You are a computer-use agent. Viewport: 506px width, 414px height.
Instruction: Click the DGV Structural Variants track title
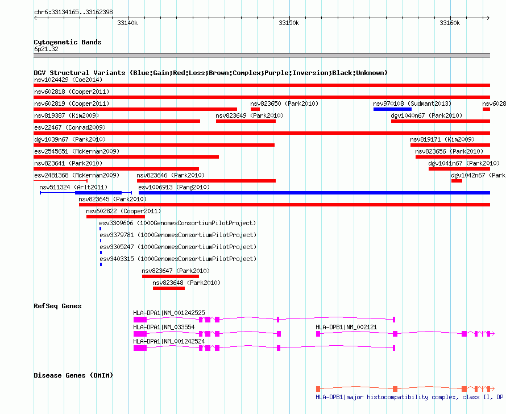[210, 73]
